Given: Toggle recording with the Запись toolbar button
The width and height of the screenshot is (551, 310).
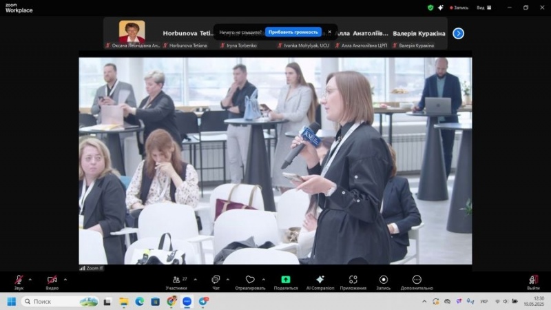Looking at the screenshot, I should click(384, 281).
